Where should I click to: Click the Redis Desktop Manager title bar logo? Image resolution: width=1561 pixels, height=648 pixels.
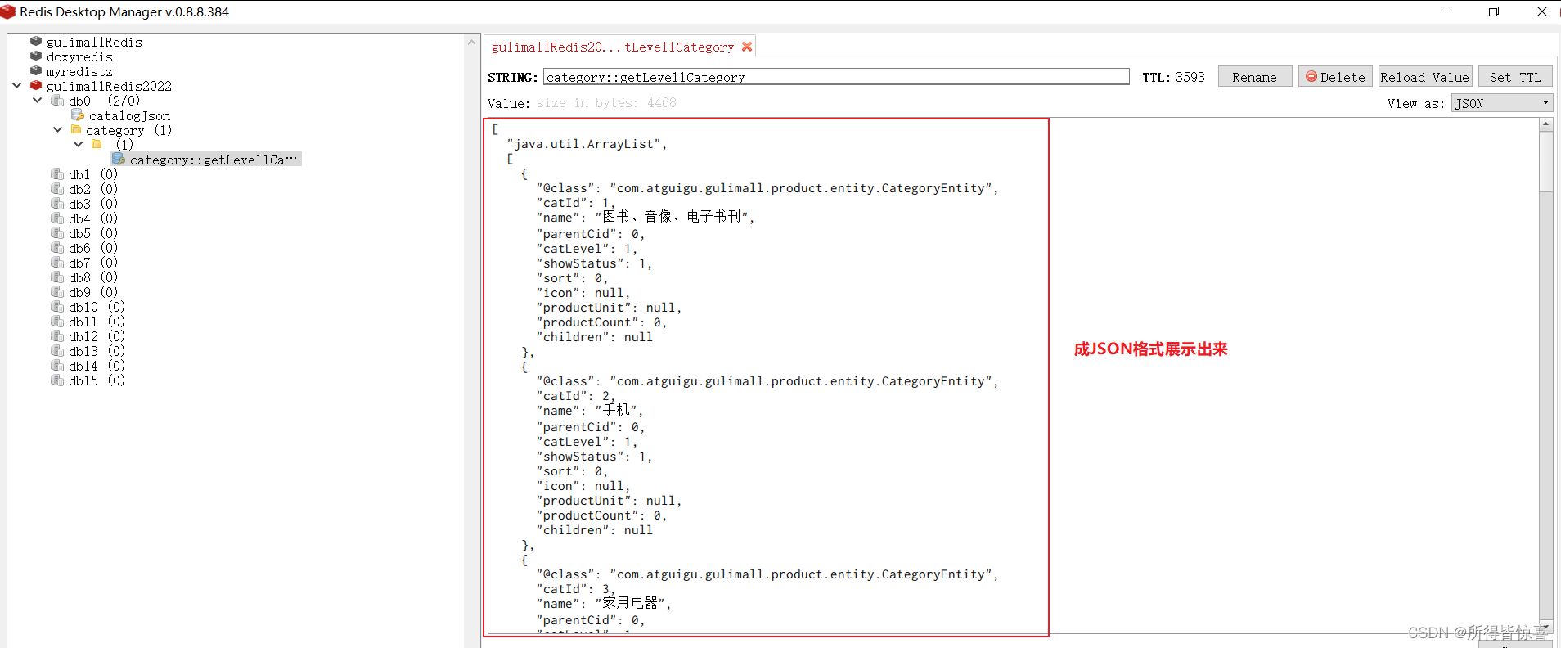tap(8, 11)
